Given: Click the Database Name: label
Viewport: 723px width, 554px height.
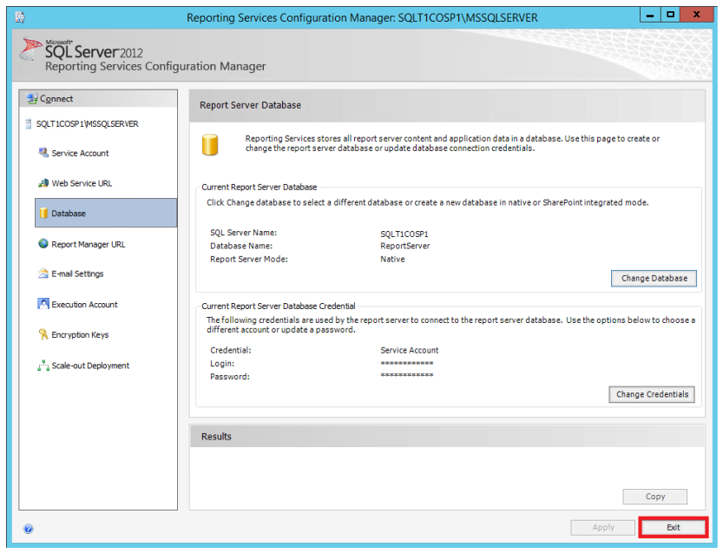Looking at the screenshot, I should point(241,246).
